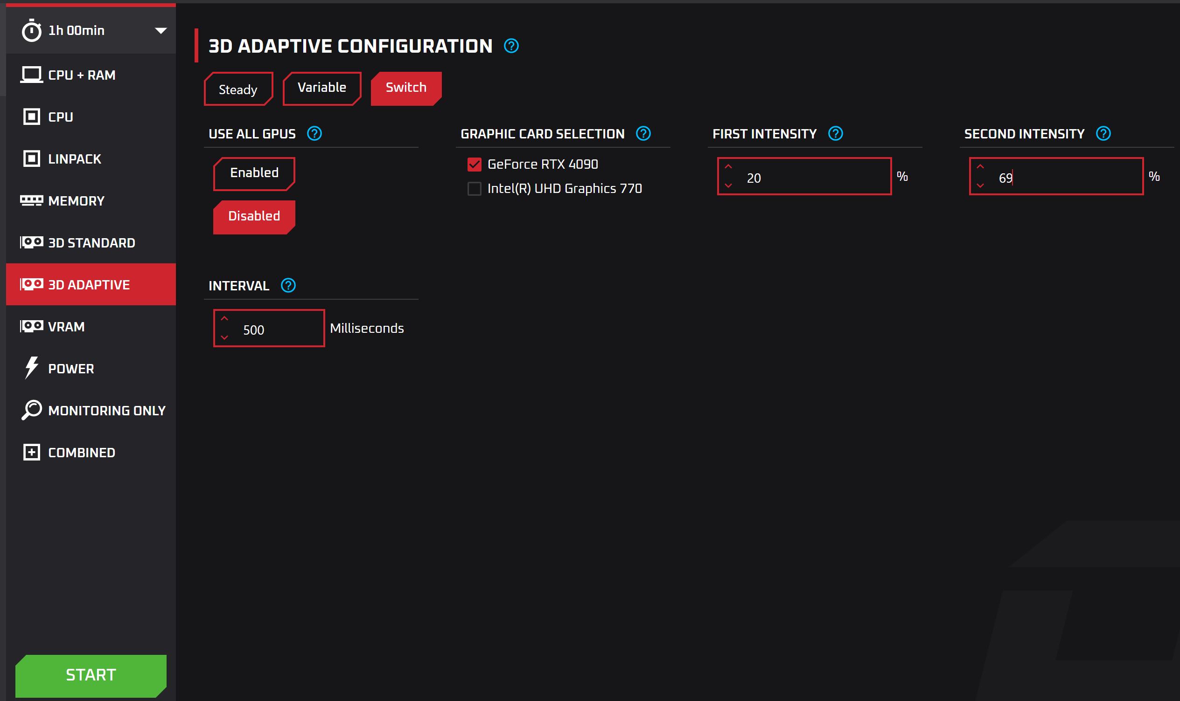Click the First Intensity help icon
Screen dimensions: 1180x701
pyautogui.click(x=835, y=134)
